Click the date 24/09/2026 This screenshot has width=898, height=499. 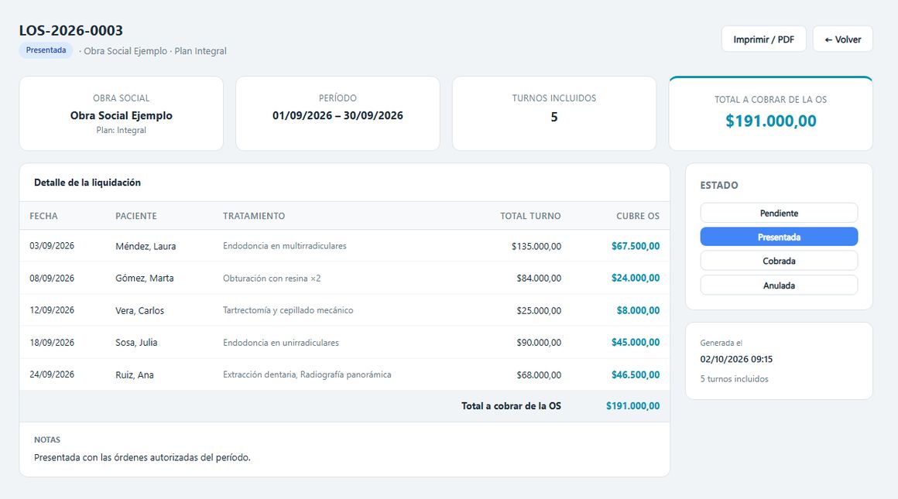tap(52, 374)
